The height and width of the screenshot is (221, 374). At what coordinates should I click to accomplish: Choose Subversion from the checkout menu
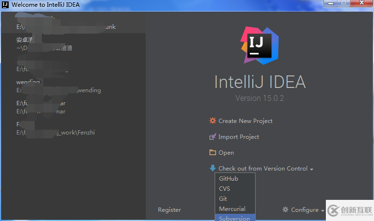pos(235,218)
